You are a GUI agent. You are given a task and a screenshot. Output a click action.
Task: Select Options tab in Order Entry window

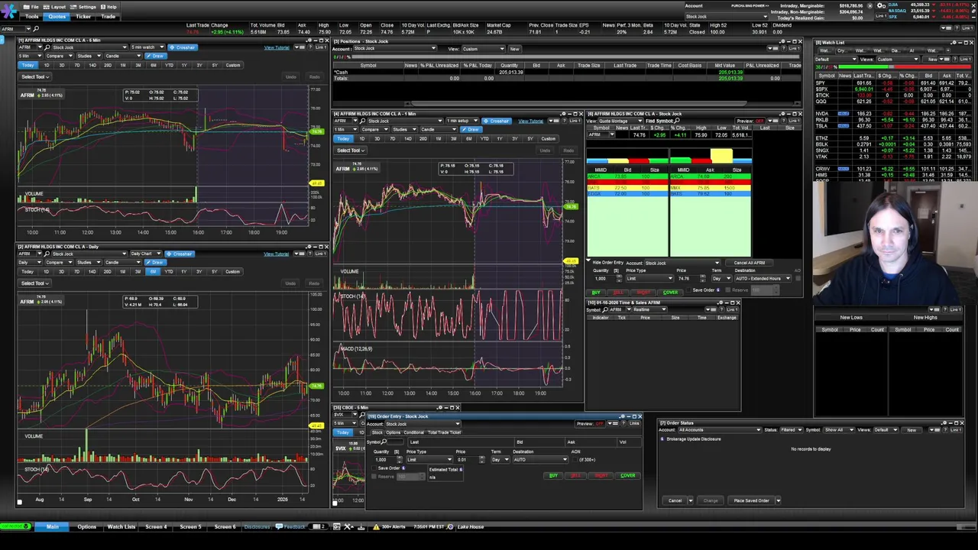click(x=393, y=432)
